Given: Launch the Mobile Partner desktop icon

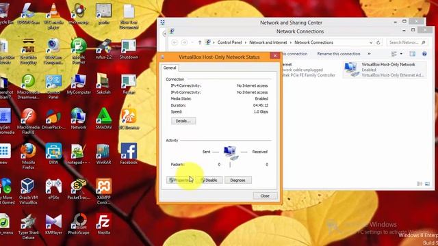Looking at the screenshot, I should click(79, 51).
